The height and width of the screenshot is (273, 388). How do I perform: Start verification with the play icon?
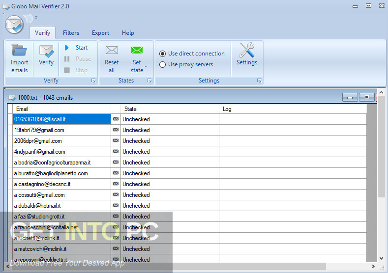coord(66,48)
